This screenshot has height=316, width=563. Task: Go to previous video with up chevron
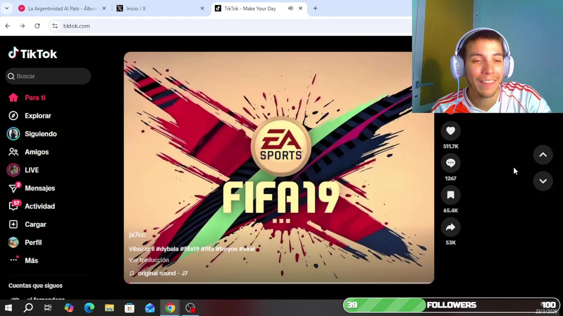543,154
